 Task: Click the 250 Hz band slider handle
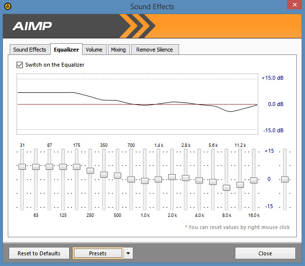click(90, 171)
